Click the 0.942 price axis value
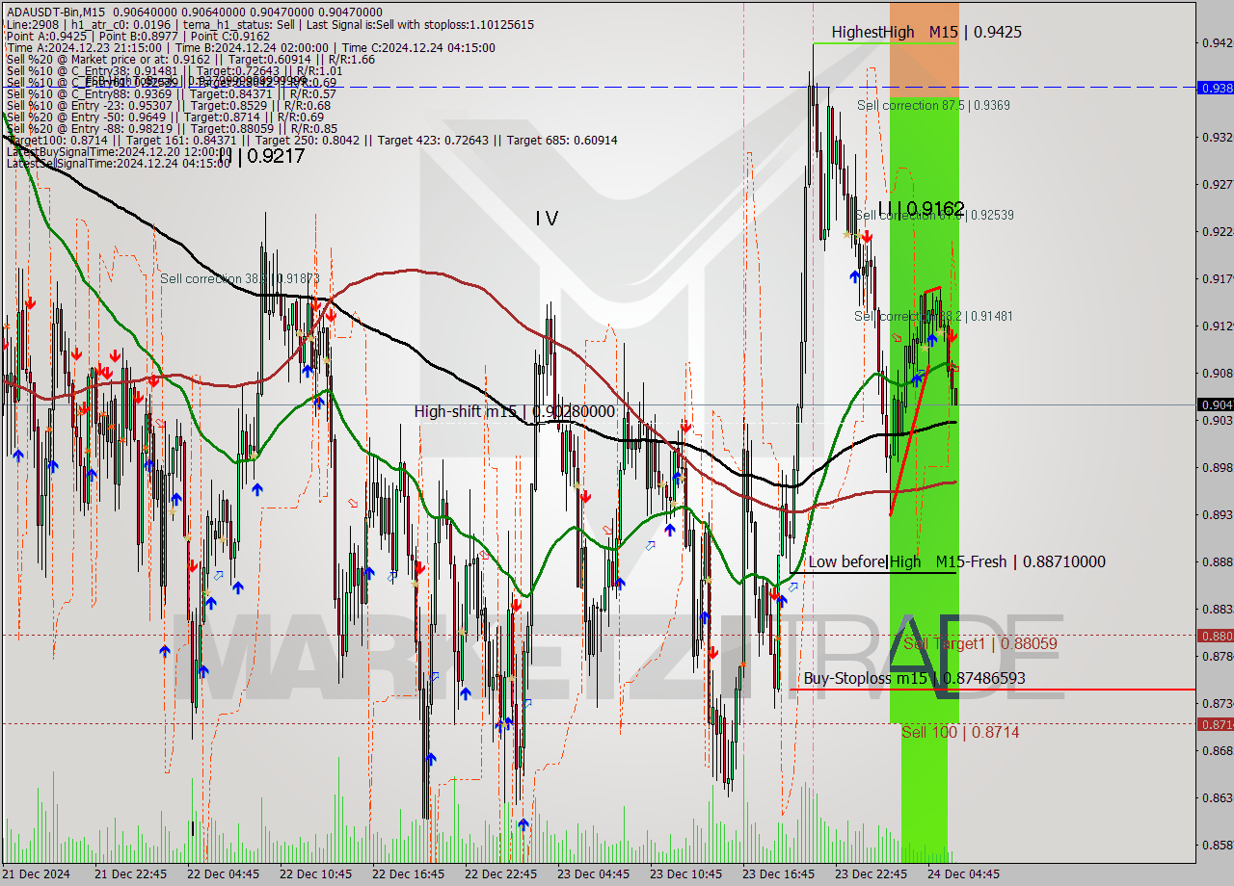 tap(1217, 42)
